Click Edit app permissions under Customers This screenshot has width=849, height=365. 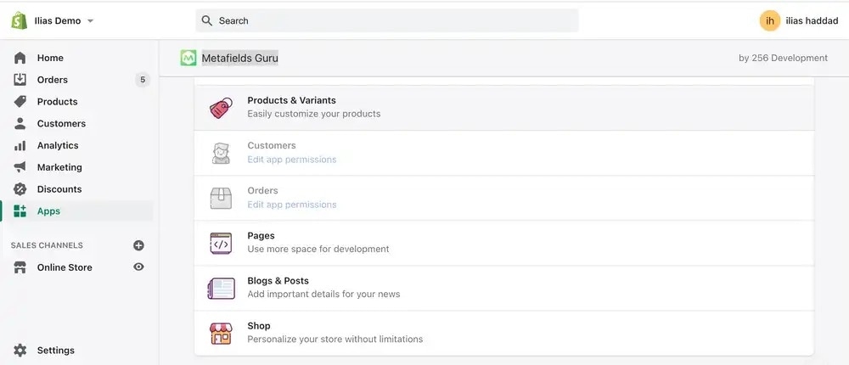pos(292,160)
